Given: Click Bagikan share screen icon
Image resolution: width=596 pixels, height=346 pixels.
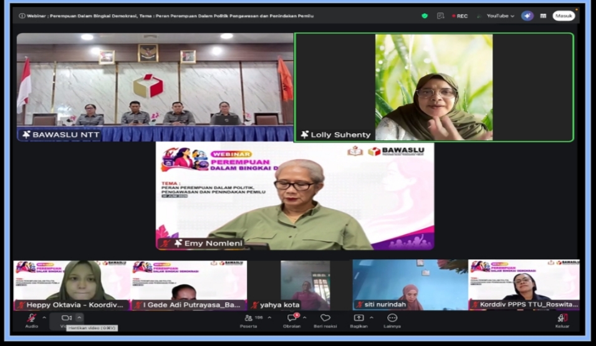Looking at the screenshot, I should pos(359,318).
